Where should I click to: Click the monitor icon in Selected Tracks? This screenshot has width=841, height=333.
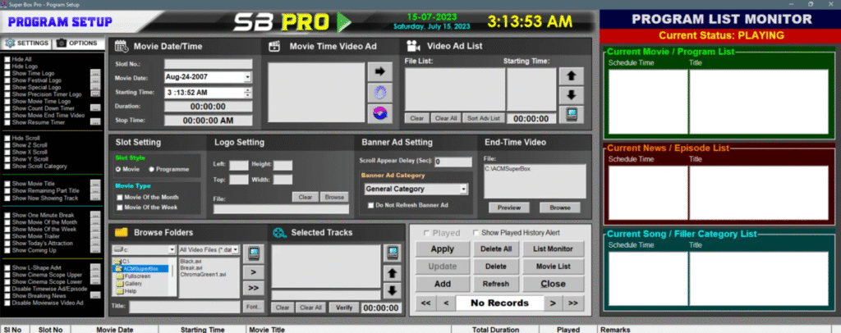pos(392,253)
